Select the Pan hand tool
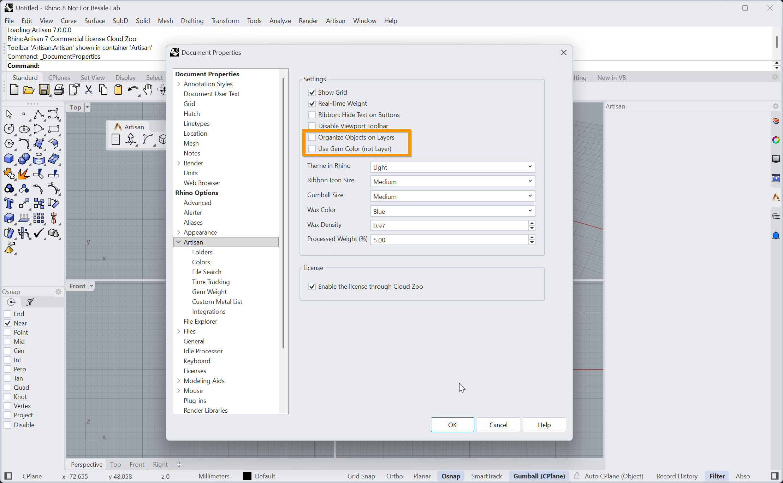Viewport: 783px width, 483px height. (x=148, y=90)
